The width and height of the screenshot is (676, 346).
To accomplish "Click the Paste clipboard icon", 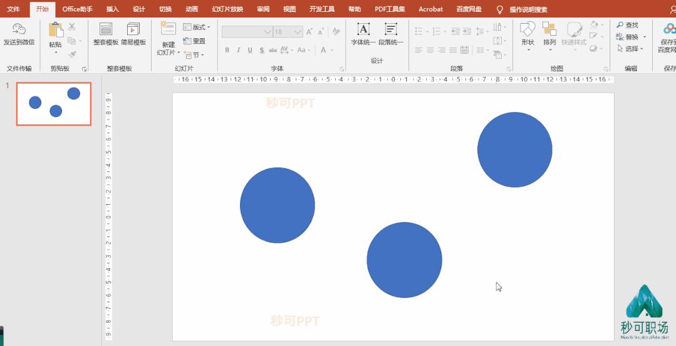I will [x=56, y=31].
